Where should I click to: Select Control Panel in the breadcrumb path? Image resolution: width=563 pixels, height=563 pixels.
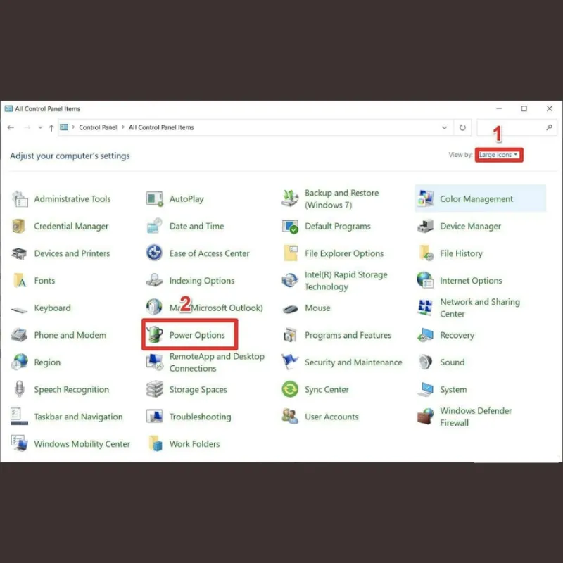pos(98,128)
